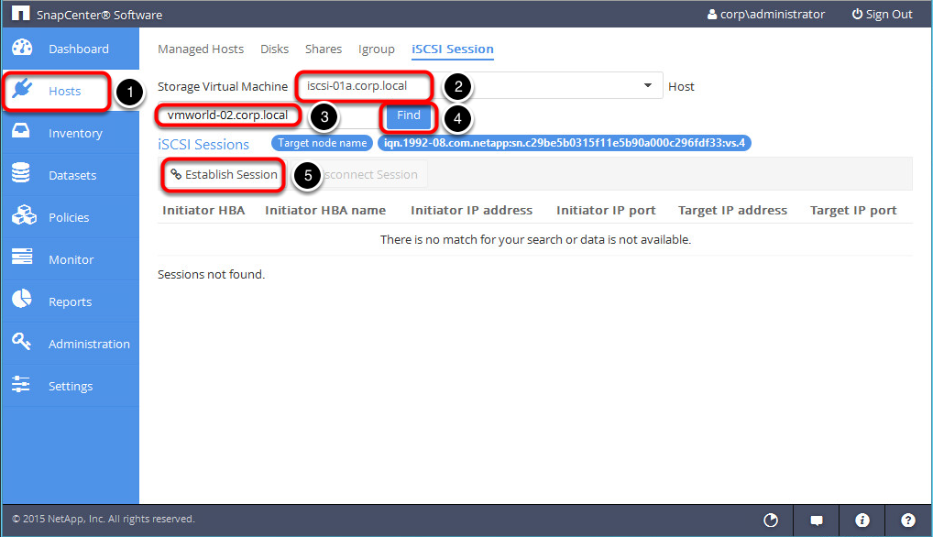Click the Inventory tray icon

coord(21,131)
